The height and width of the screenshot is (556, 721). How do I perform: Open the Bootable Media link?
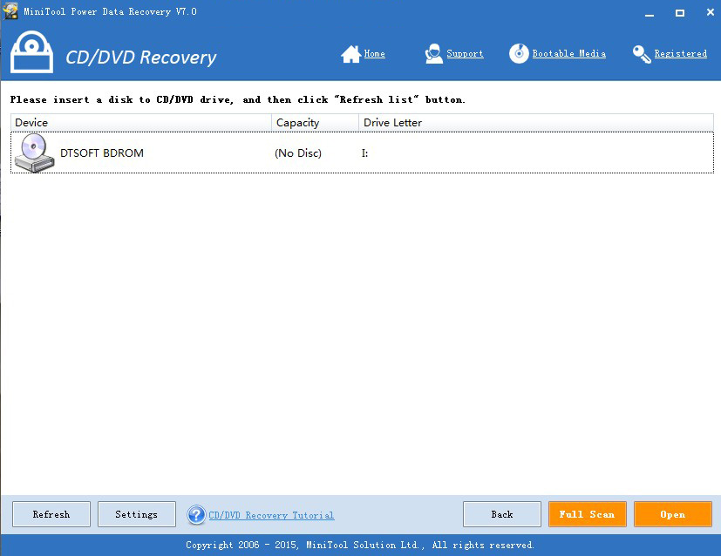568,54
